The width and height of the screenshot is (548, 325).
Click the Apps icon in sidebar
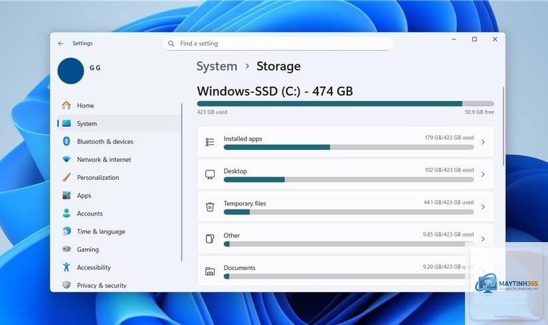click(x=66, y=195)
